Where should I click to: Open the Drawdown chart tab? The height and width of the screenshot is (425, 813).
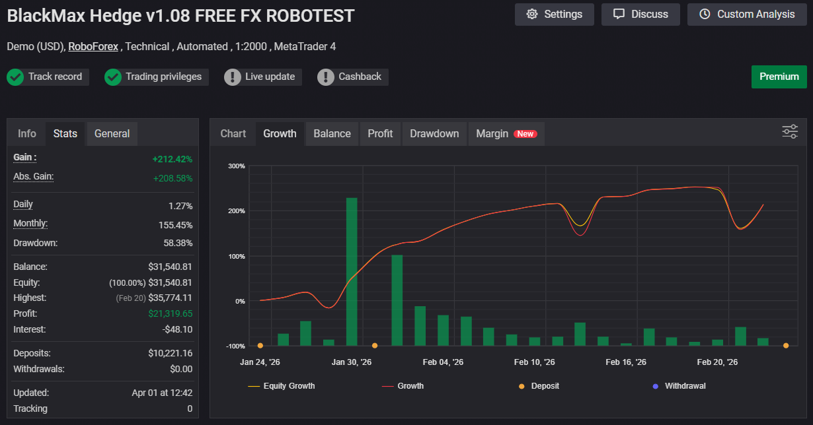[x=434, y=133]
